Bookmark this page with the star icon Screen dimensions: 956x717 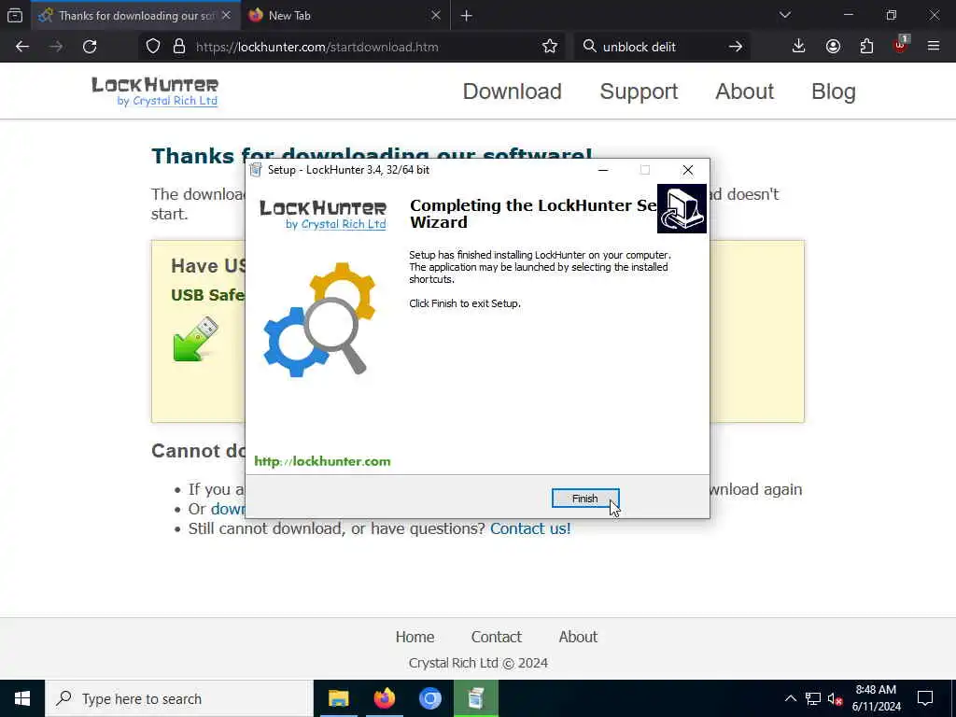point(549,47)
